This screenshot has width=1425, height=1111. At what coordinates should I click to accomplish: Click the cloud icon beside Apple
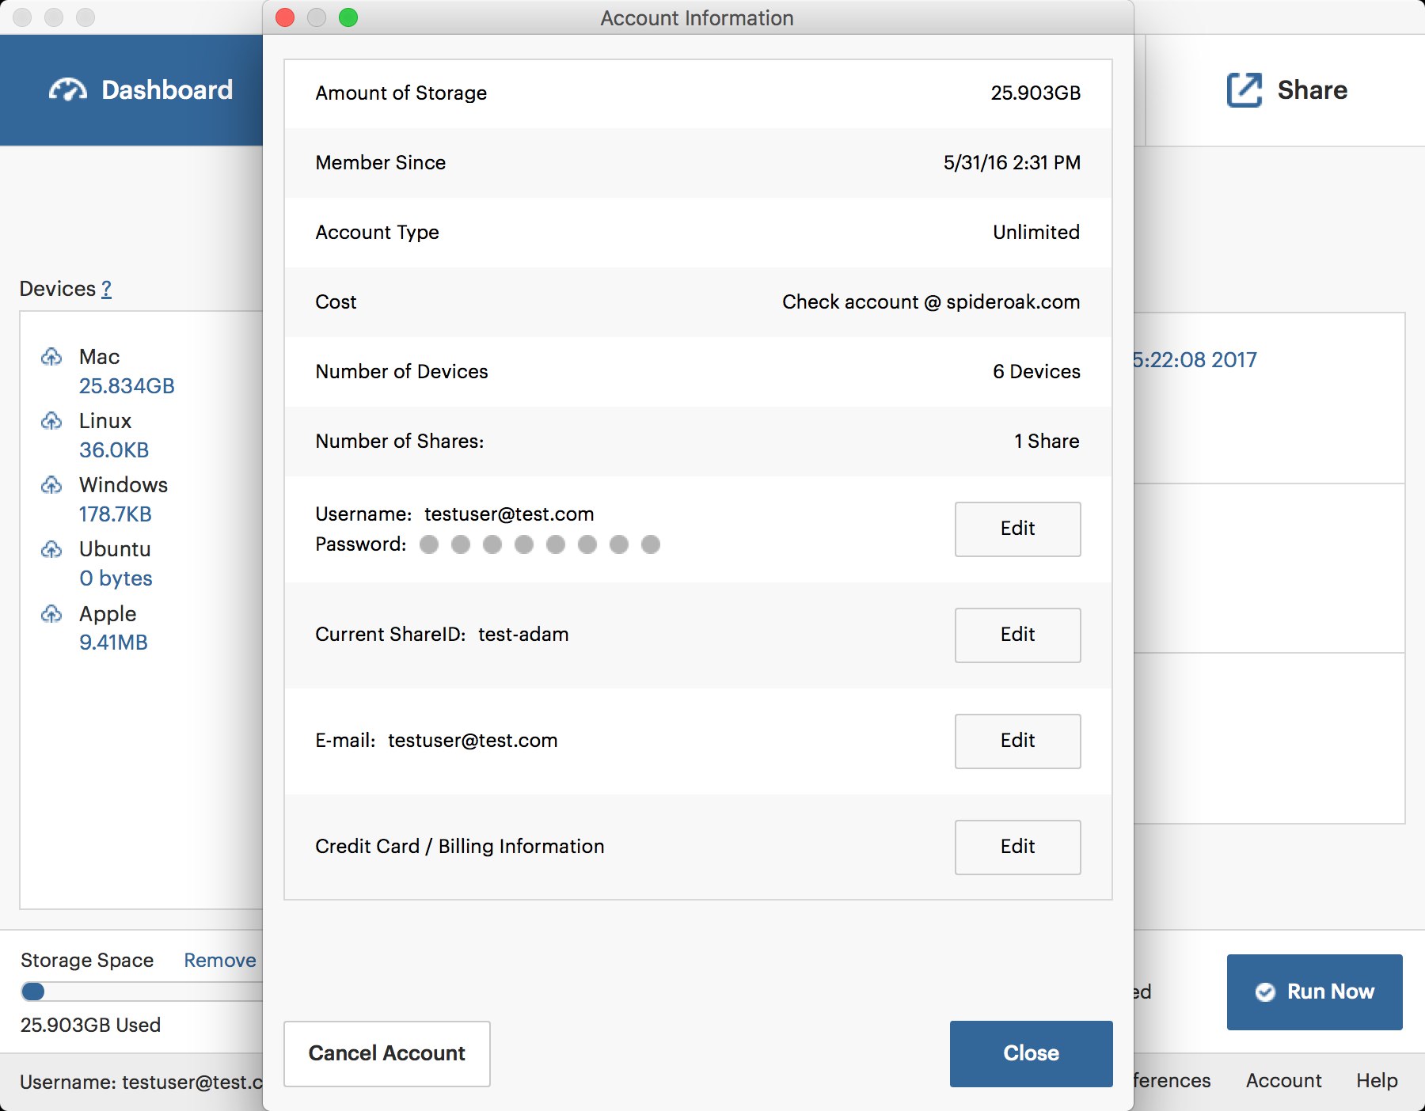coord(51,614)
